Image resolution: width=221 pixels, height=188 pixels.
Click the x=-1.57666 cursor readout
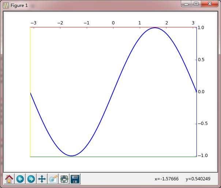coord(166,179)
